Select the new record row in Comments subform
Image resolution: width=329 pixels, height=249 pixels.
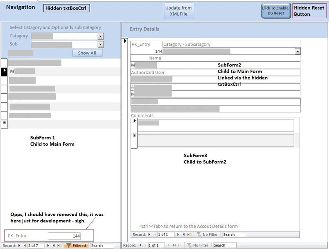click(134, 136)
